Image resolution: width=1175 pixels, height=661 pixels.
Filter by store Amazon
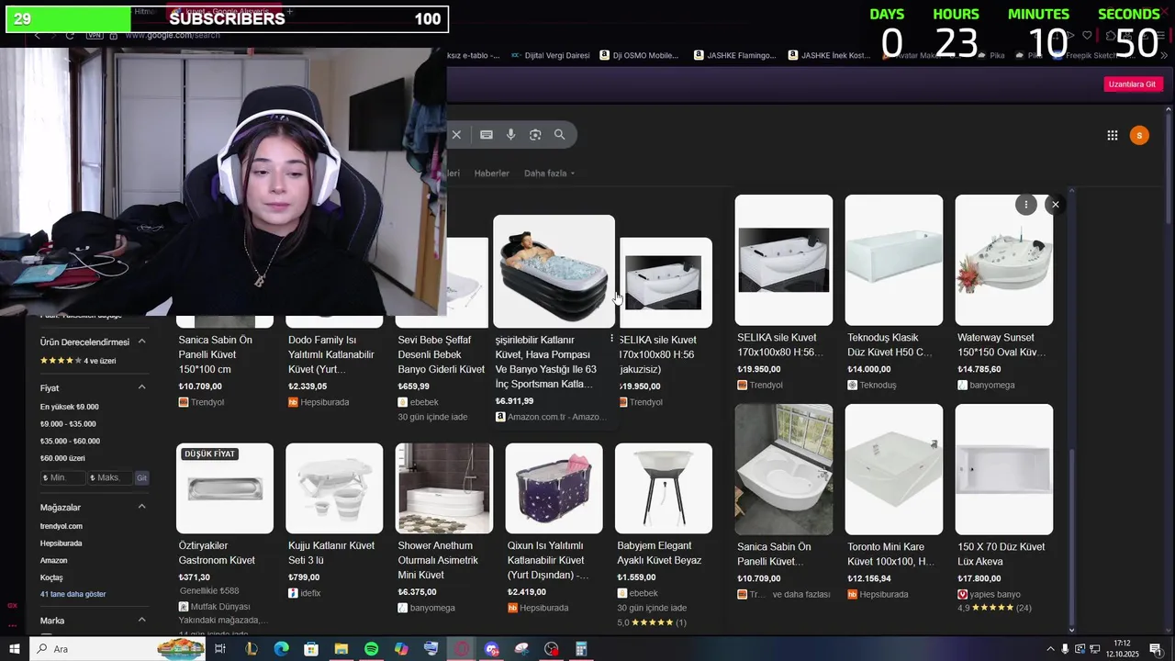click(x=53, y=560)
